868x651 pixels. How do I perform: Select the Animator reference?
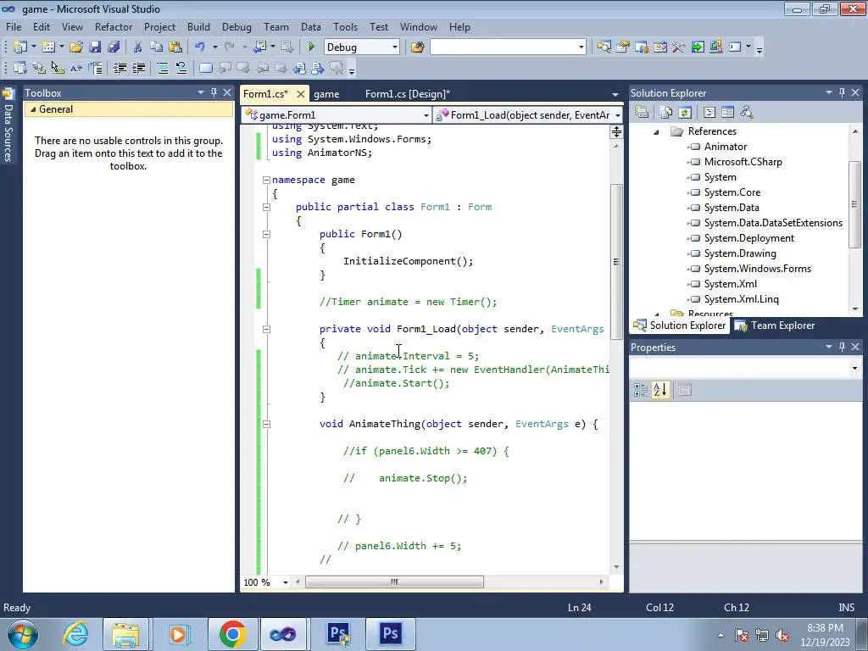(726, 147)
